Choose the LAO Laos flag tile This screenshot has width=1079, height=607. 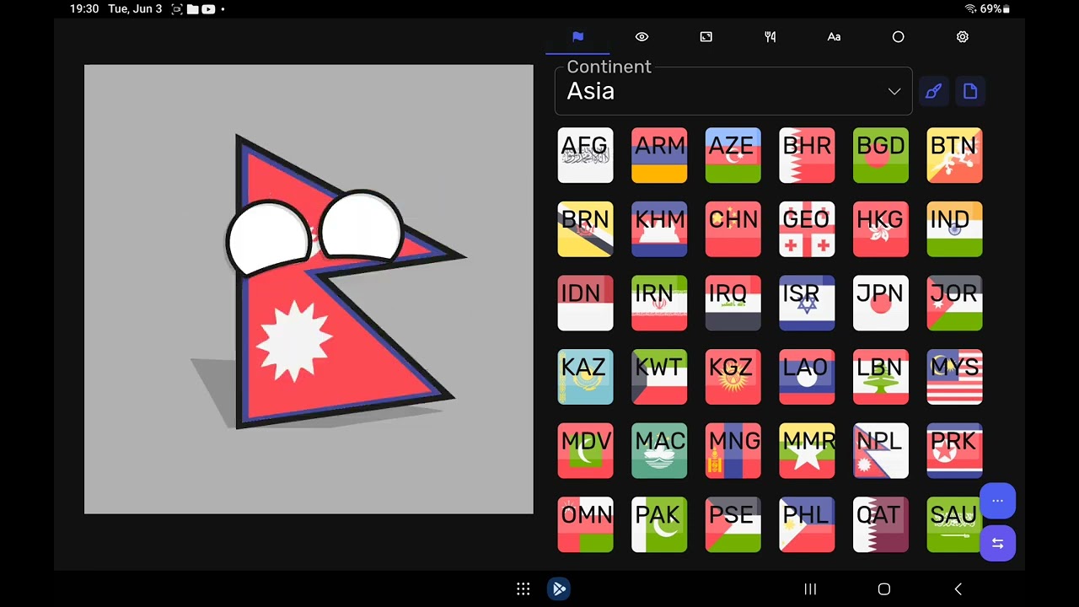click(x=807, y=377)
